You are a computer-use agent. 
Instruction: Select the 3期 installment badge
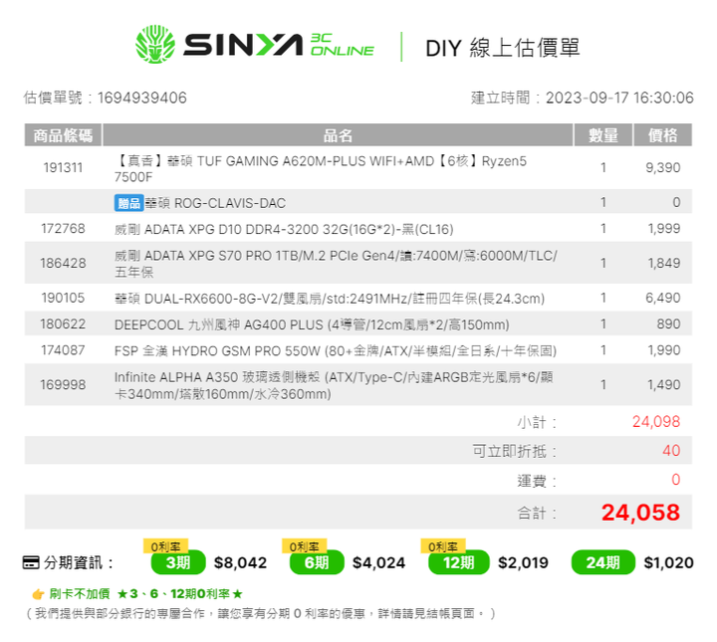coord(178,562)
